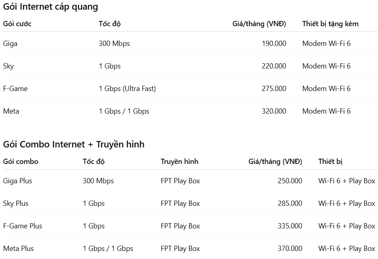378x259 pixels.
Task: Click the Gói combo column header
Action: [x=21, y=162]
